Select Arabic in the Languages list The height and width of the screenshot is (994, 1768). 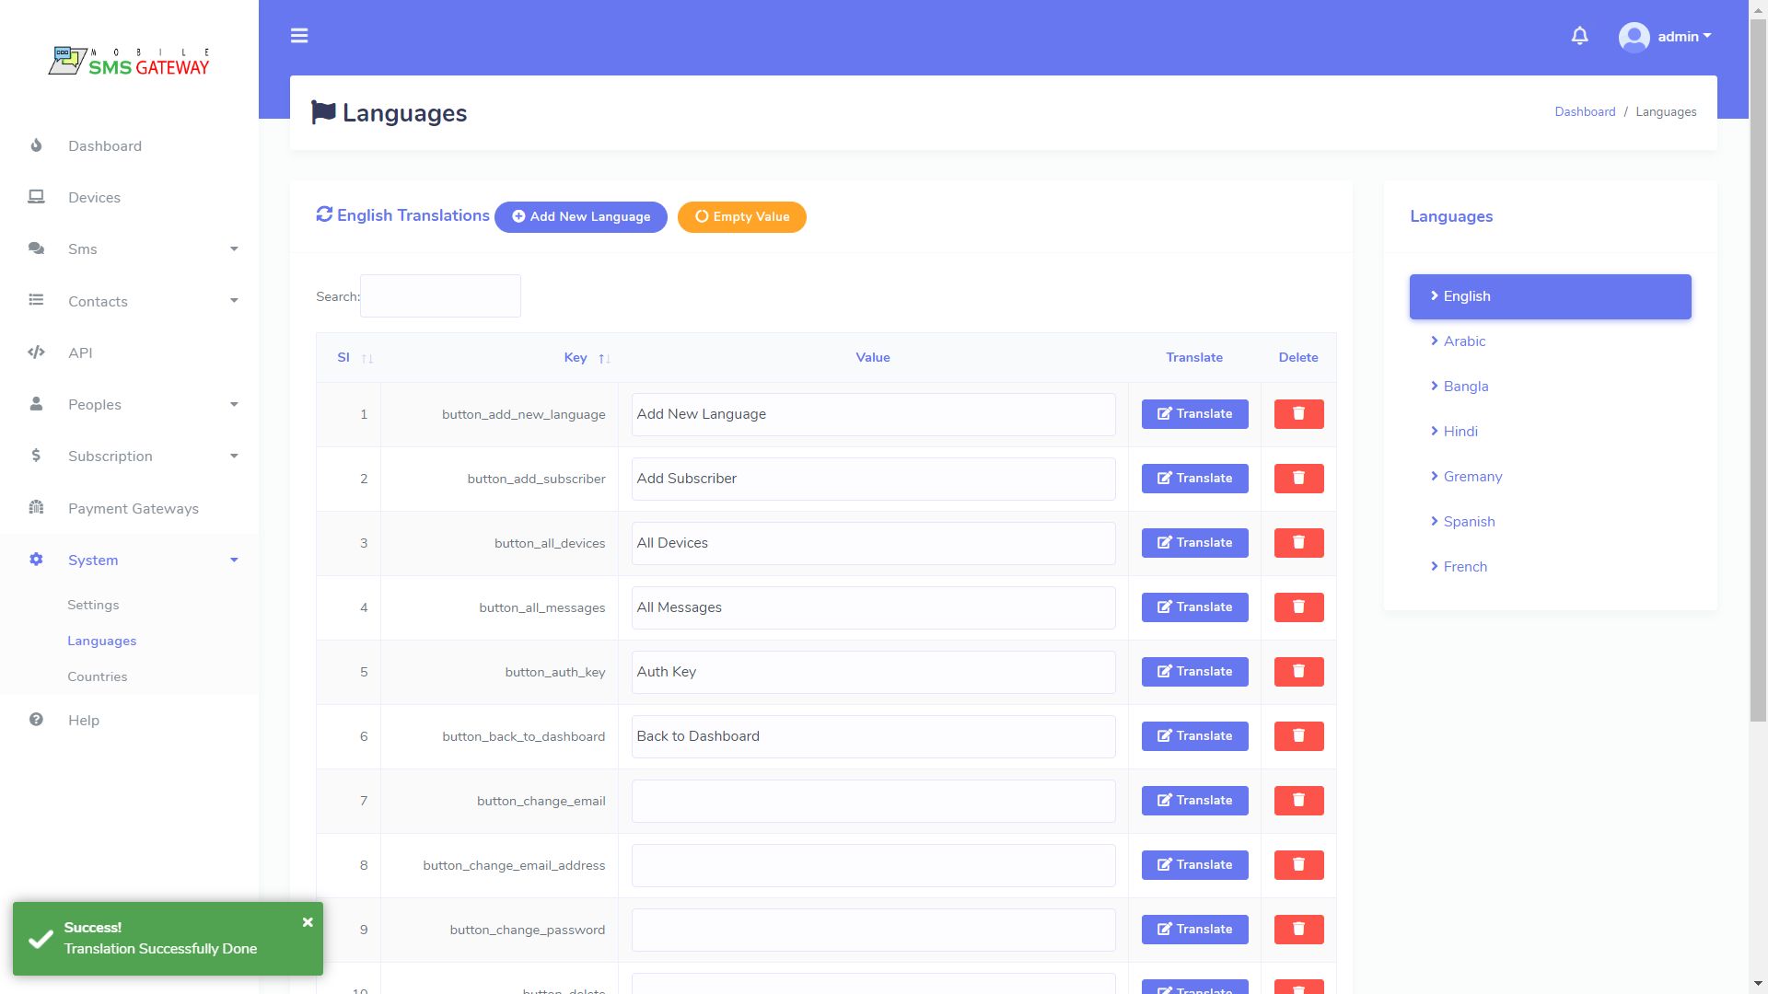tap(1464, 341)
